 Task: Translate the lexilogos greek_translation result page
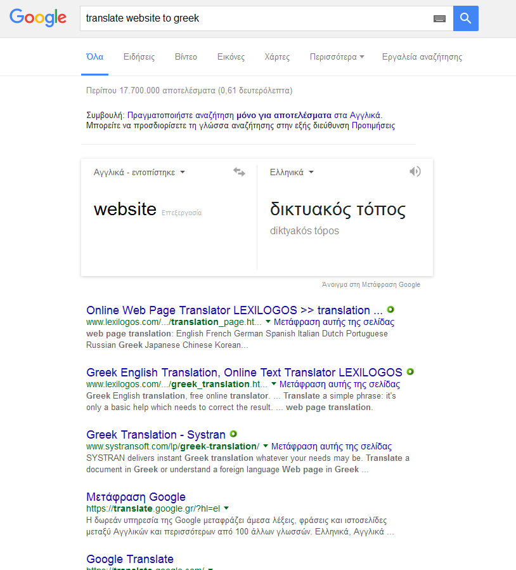coord(340,384)
